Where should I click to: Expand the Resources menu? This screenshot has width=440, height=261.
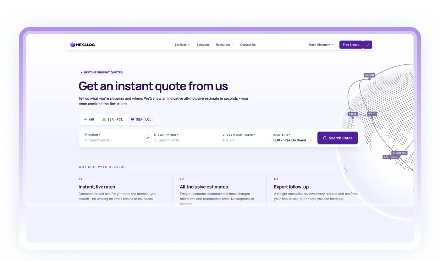pyautogui.click(x=225, y=45)
